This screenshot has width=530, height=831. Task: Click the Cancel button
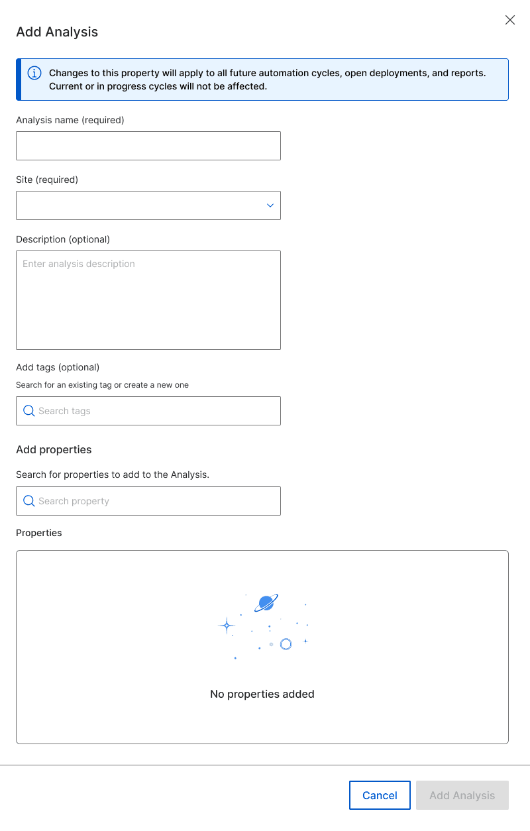click(380, 795)
